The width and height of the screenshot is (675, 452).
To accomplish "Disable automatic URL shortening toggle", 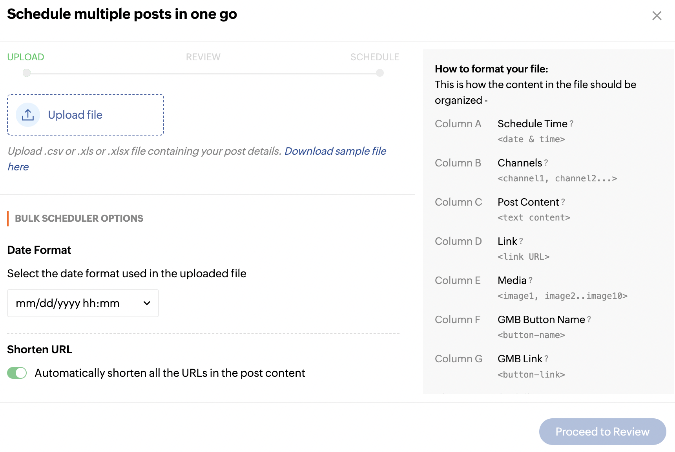I will (17, 373).
